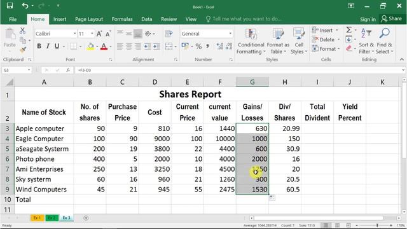The width and height of the screenshot is (407, 229).
Task: Open font color dropdown arrow
Action: [x=111, y=46]
